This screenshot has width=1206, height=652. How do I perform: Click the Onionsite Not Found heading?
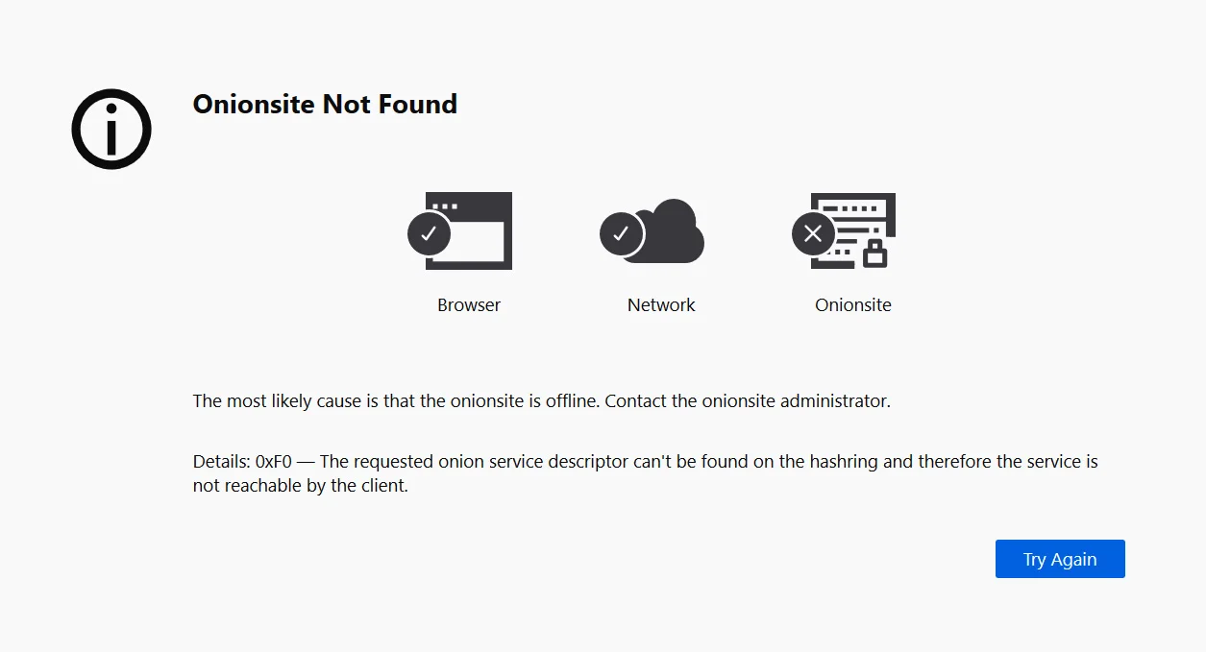point(325,104)
